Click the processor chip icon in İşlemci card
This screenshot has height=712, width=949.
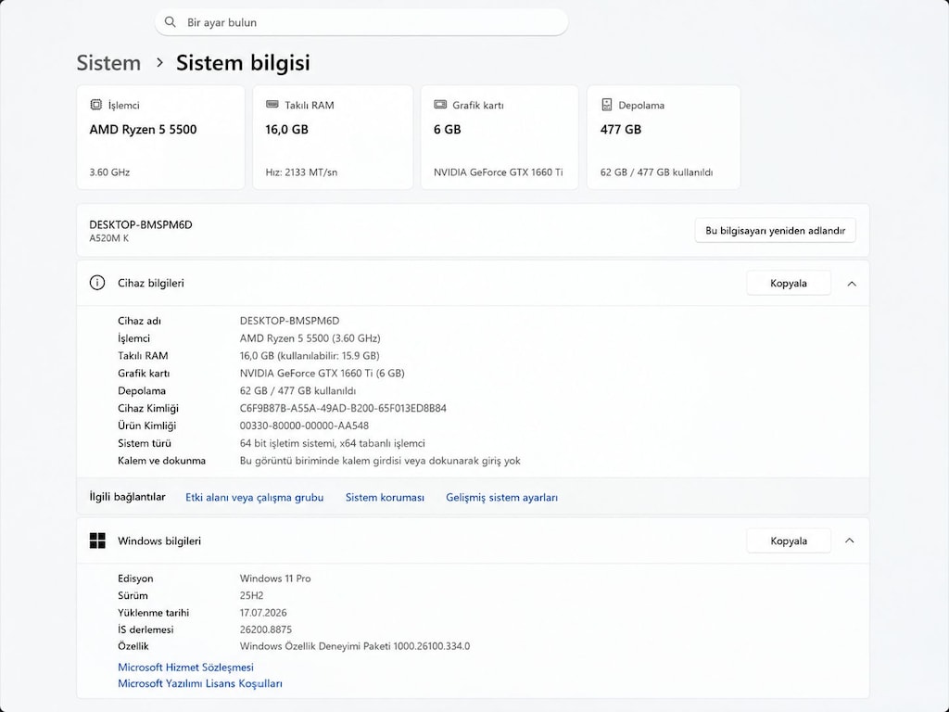click(x=95, y=105)
